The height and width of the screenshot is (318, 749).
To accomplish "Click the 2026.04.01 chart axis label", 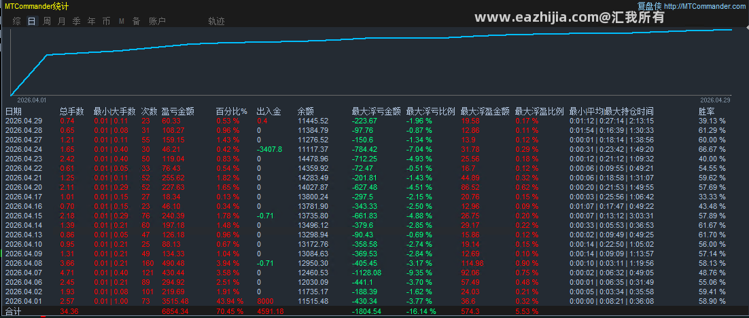I will pos(31,100).
